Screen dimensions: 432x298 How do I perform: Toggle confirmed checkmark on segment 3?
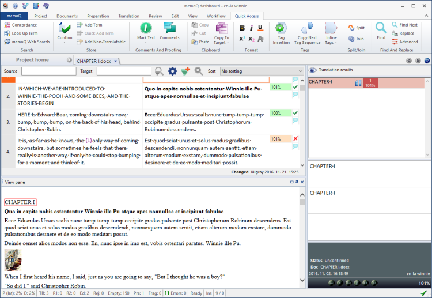(x=295, y=113)
